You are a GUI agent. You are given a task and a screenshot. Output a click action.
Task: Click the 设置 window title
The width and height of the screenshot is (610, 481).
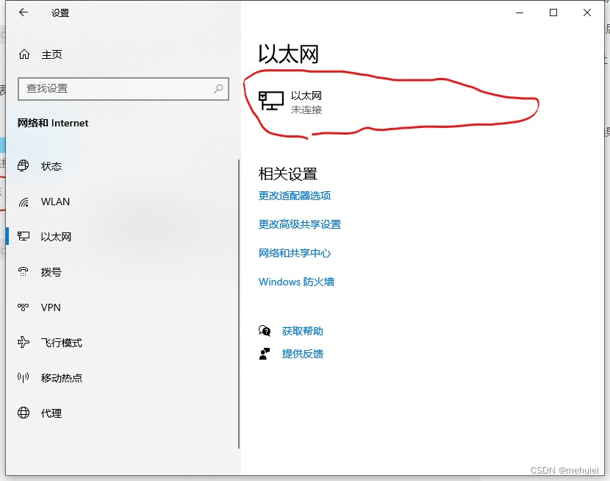[x=60, y=13]
